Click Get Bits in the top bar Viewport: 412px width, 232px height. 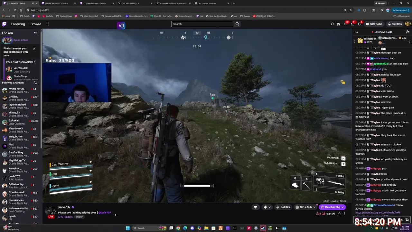click(395, 24)
